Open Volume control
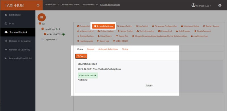This screenshot has width=227, height=111. click(85, 31)
